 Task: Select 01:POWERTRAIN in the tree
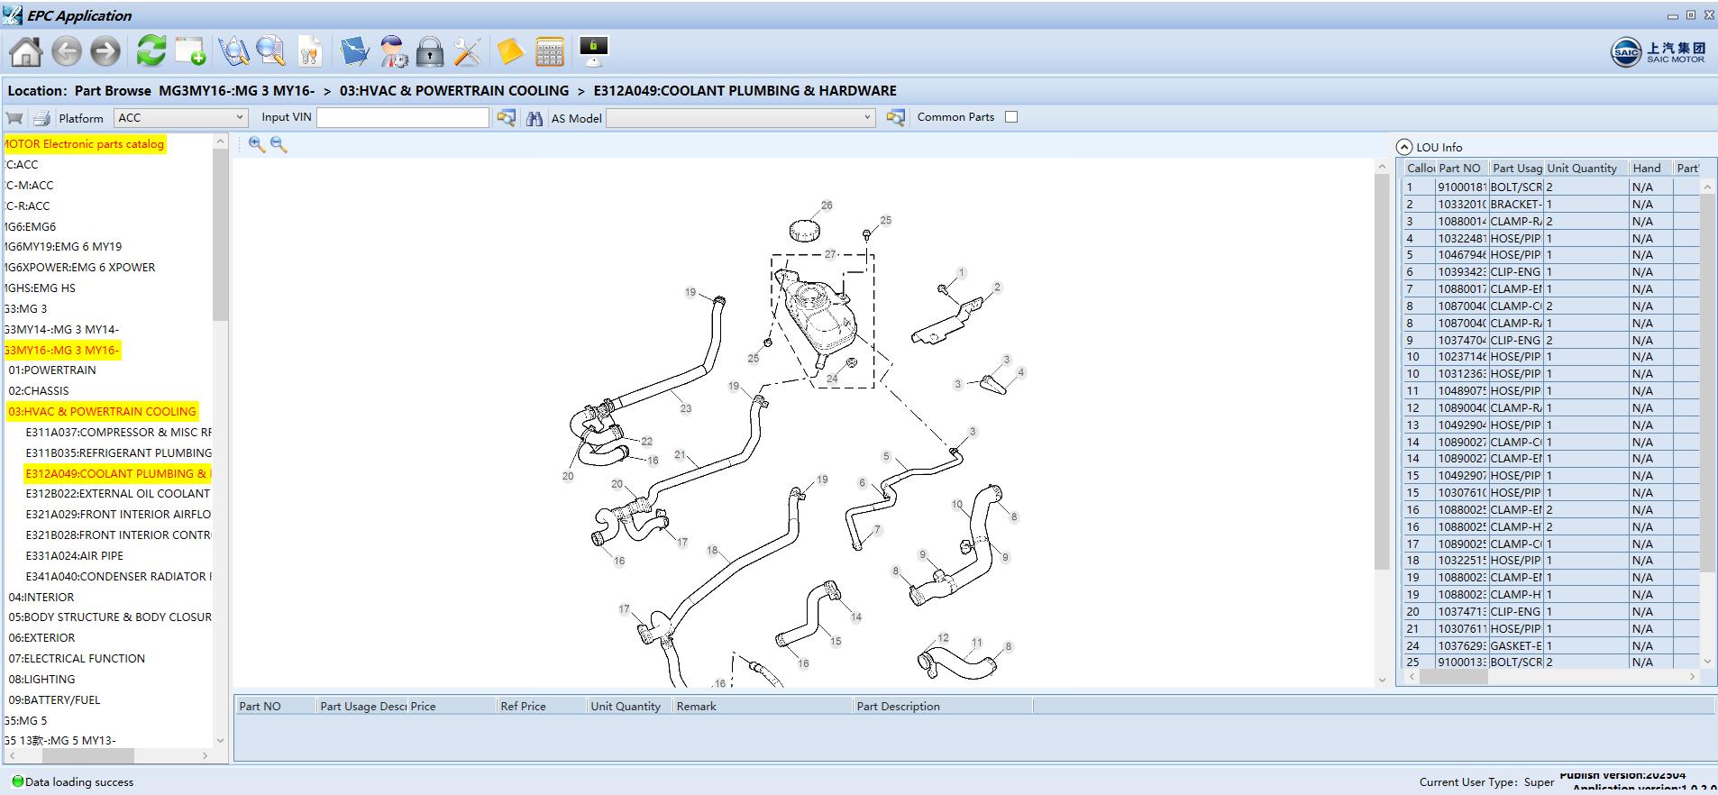(x=52, y=370)
